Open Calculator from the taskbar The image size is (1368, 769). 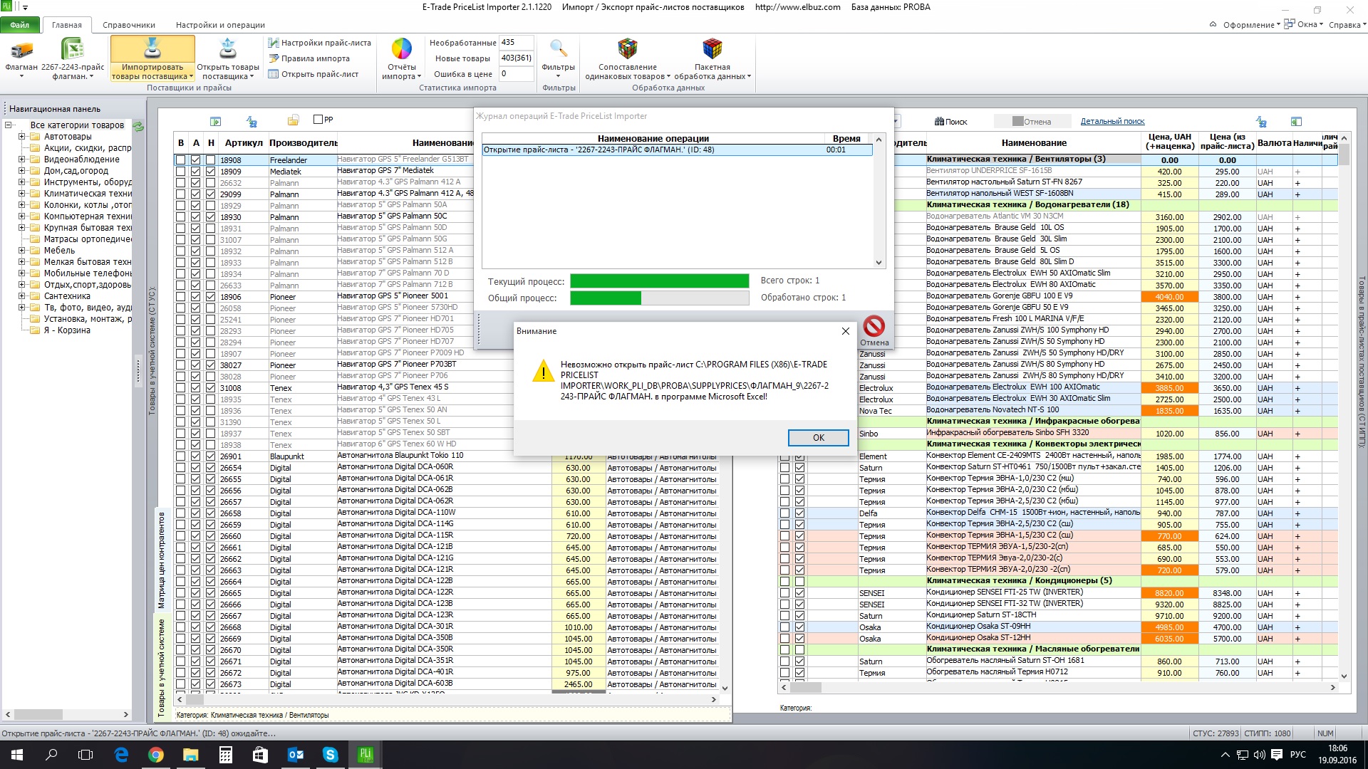click(225, 755)
